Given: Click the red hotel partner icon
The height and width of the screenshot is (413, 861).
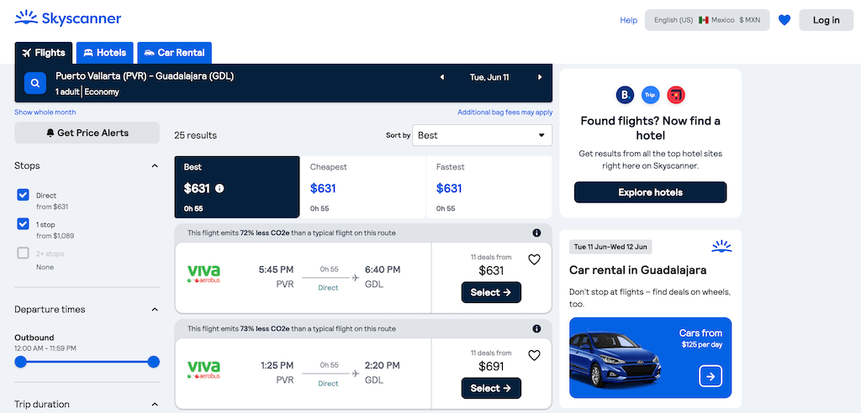Looking at the screenshot, I should [676, 96].
